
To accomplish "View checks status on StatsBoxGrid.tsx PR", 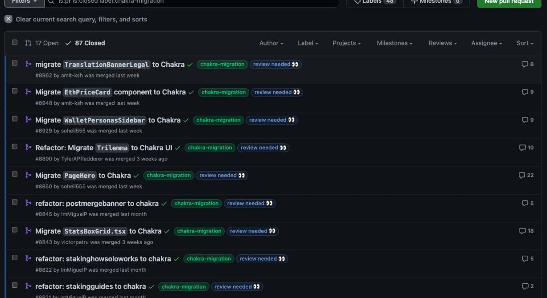I will (167, 231).
